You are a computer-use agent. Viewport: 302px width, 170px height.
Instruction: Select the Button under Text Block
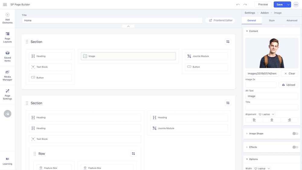point(50,78)
